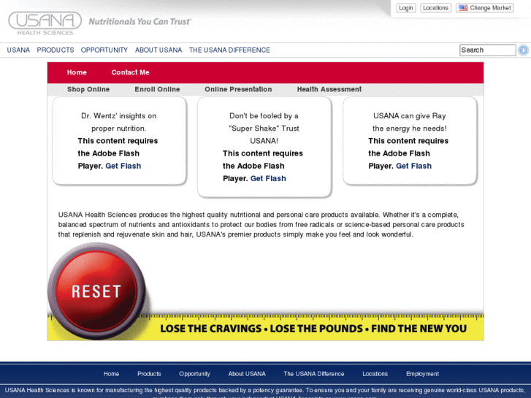Select ABOUT USANA in navigation
Viewport: 531px width, 398px height.
tap(158, 50)
